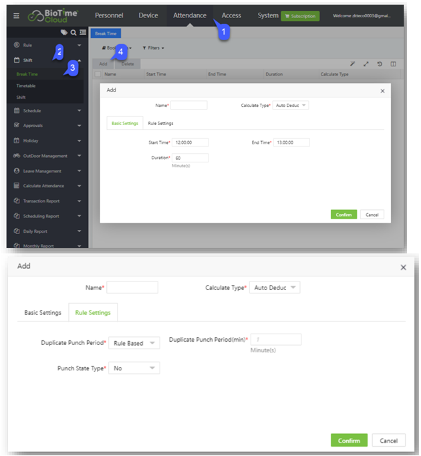Click the refresh icon above the table
Image resolution: width=421 pixels, height=456 pixels.
click(x=380, y=64)
